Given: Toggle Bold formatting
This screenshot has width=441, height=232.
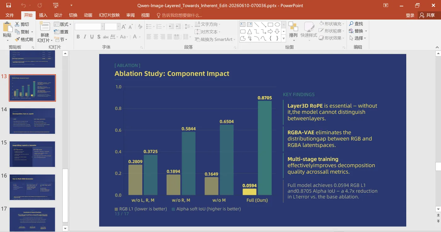Looking at the screenshot, I should coord(78,37).
